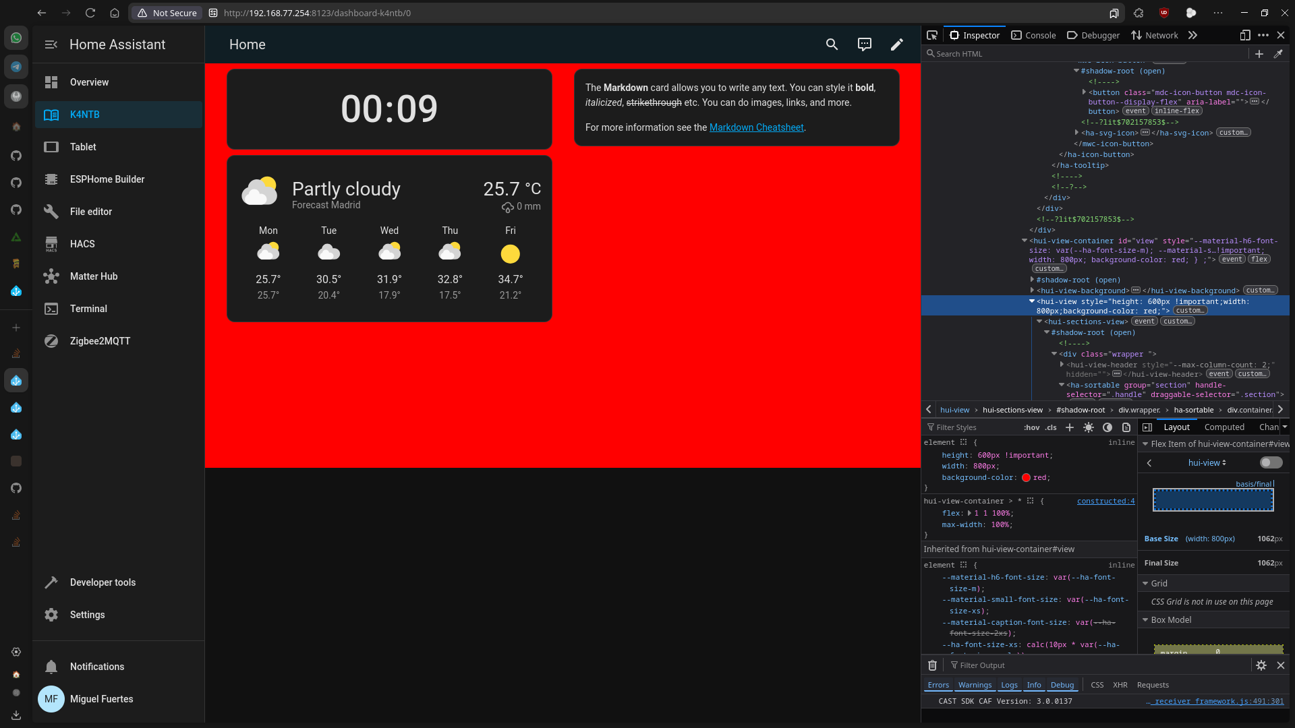Open the receiver framework.js source link

click(1214, 701)
